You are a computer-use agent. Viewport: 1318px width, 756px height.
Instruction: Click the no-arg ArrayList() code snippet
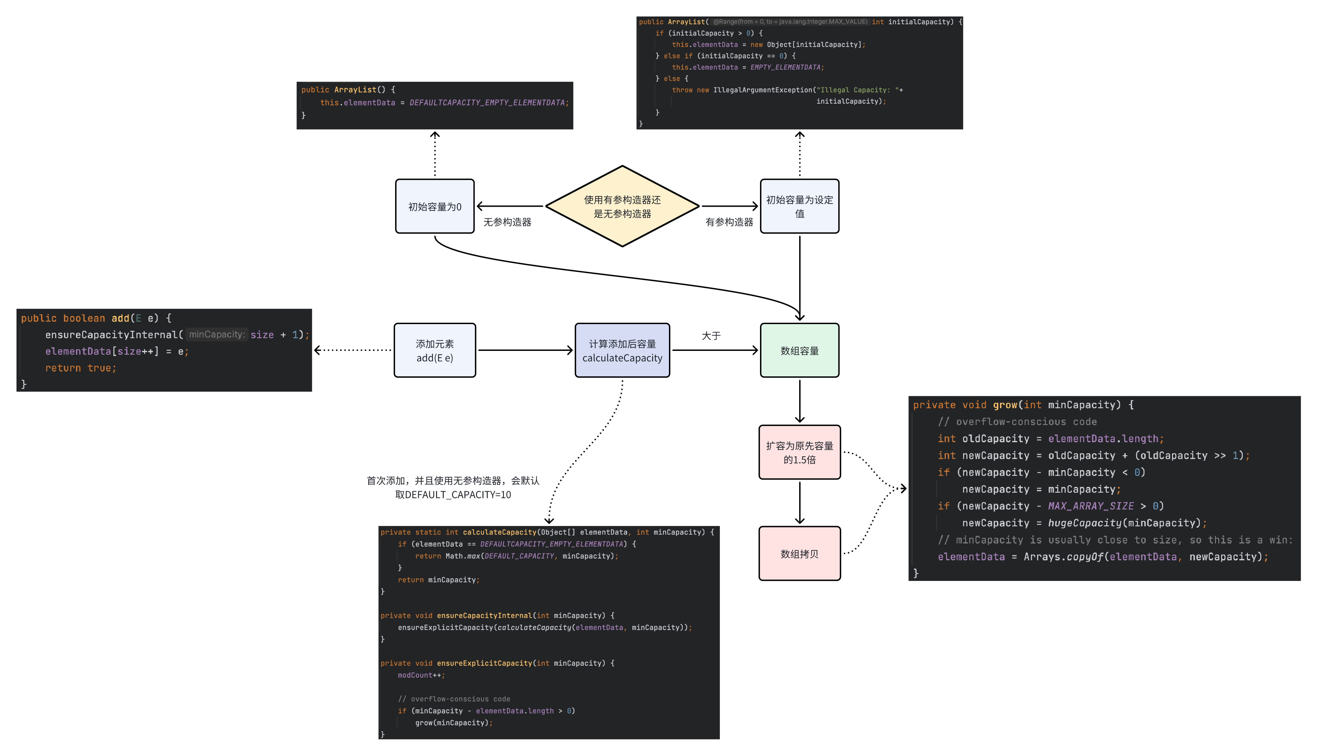(x=434, y=105)
